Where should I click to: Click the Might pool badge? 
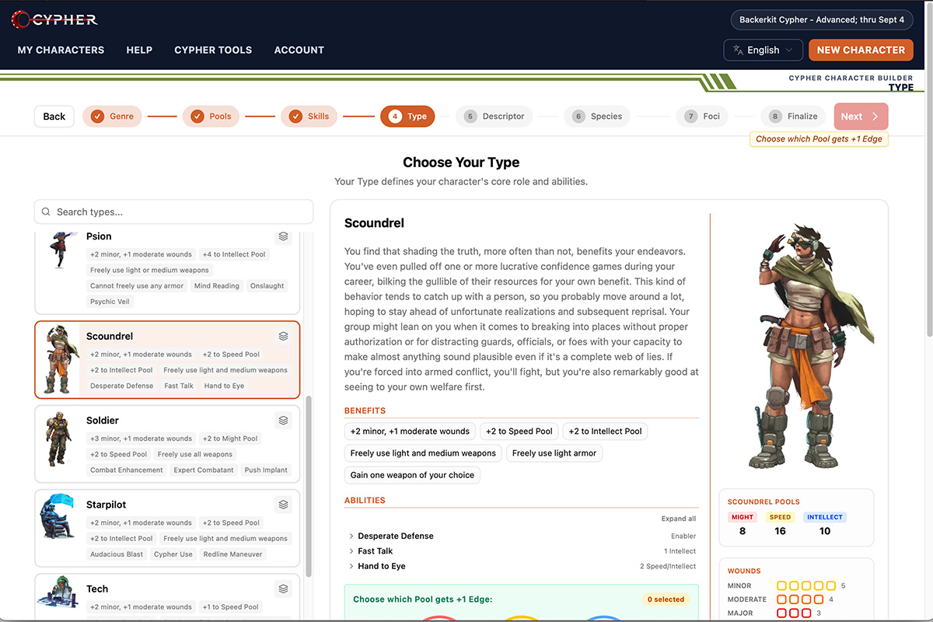click(743, 517)
